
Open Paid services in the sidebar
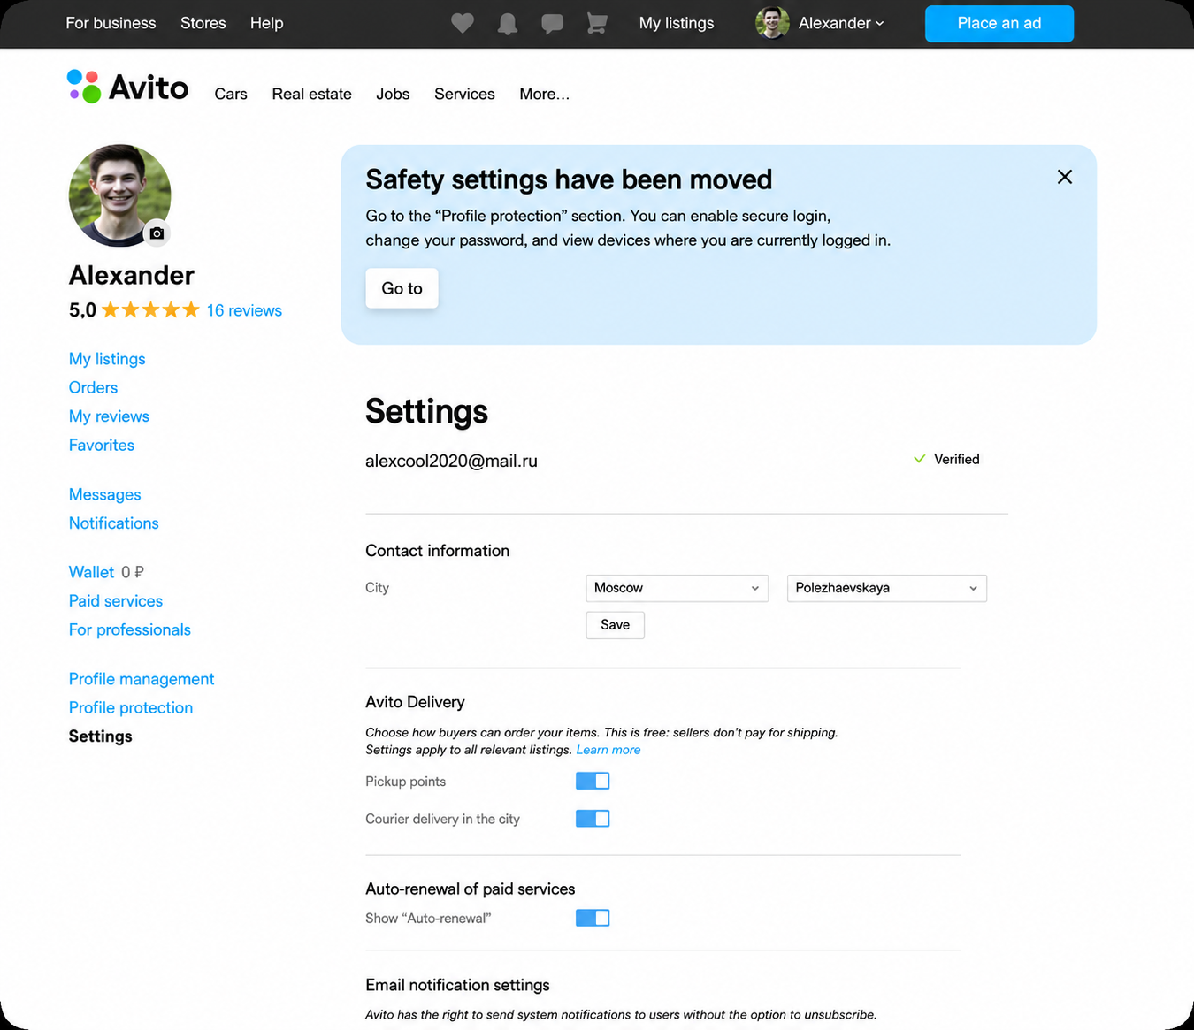pyautogui.click(x=116, y=600)
